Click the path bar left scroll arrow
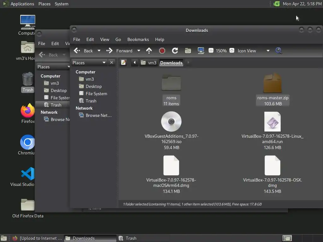The image size is (323, 242). (x=134, y=62)
